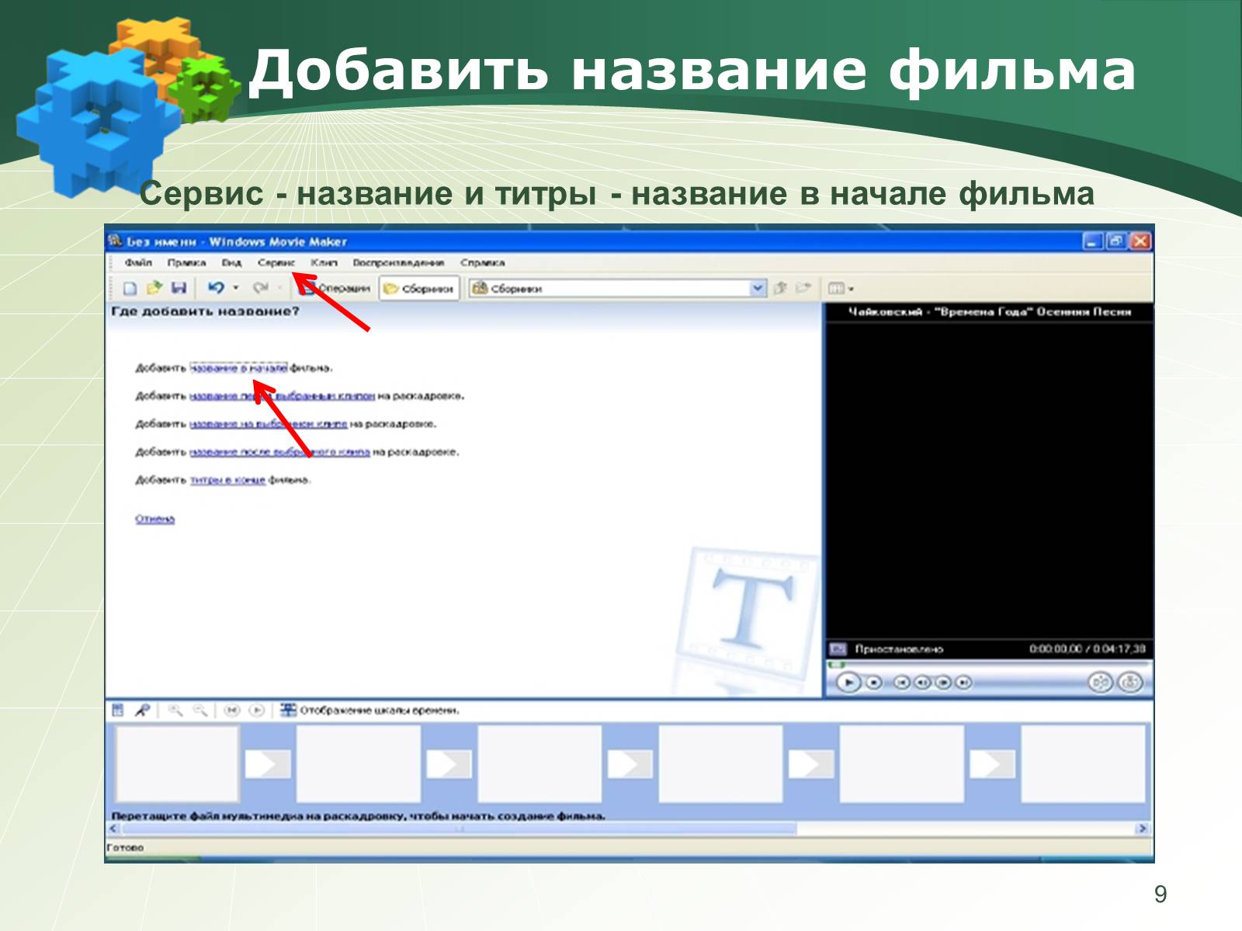1242x931 pixels.
Task: Select the third empty storyboard frame
Action: click(539, 763)
